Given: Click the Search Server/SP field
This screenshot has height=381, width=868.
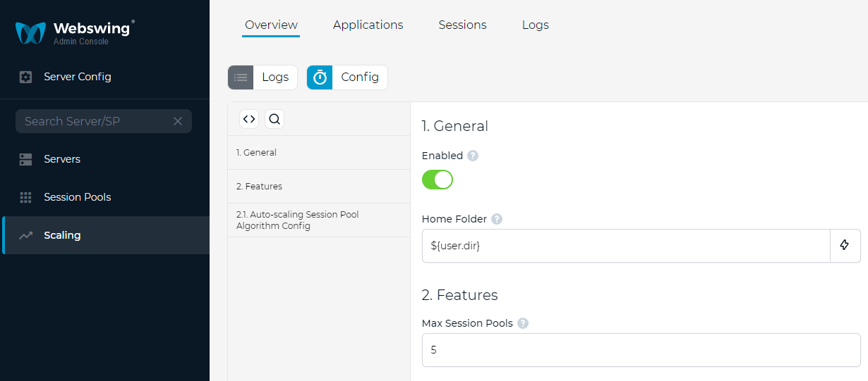Looking at the screenshot, I should 104,121.
